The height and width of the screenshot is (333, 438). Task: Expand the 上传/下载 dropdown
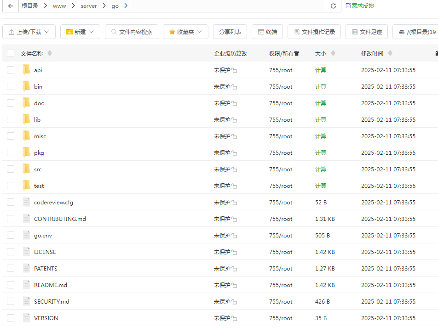pos(29,32)
